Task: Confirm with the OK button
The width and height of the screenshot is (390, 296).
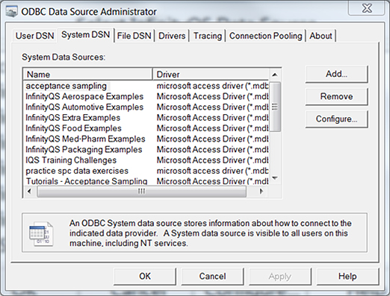Action: 145,276
